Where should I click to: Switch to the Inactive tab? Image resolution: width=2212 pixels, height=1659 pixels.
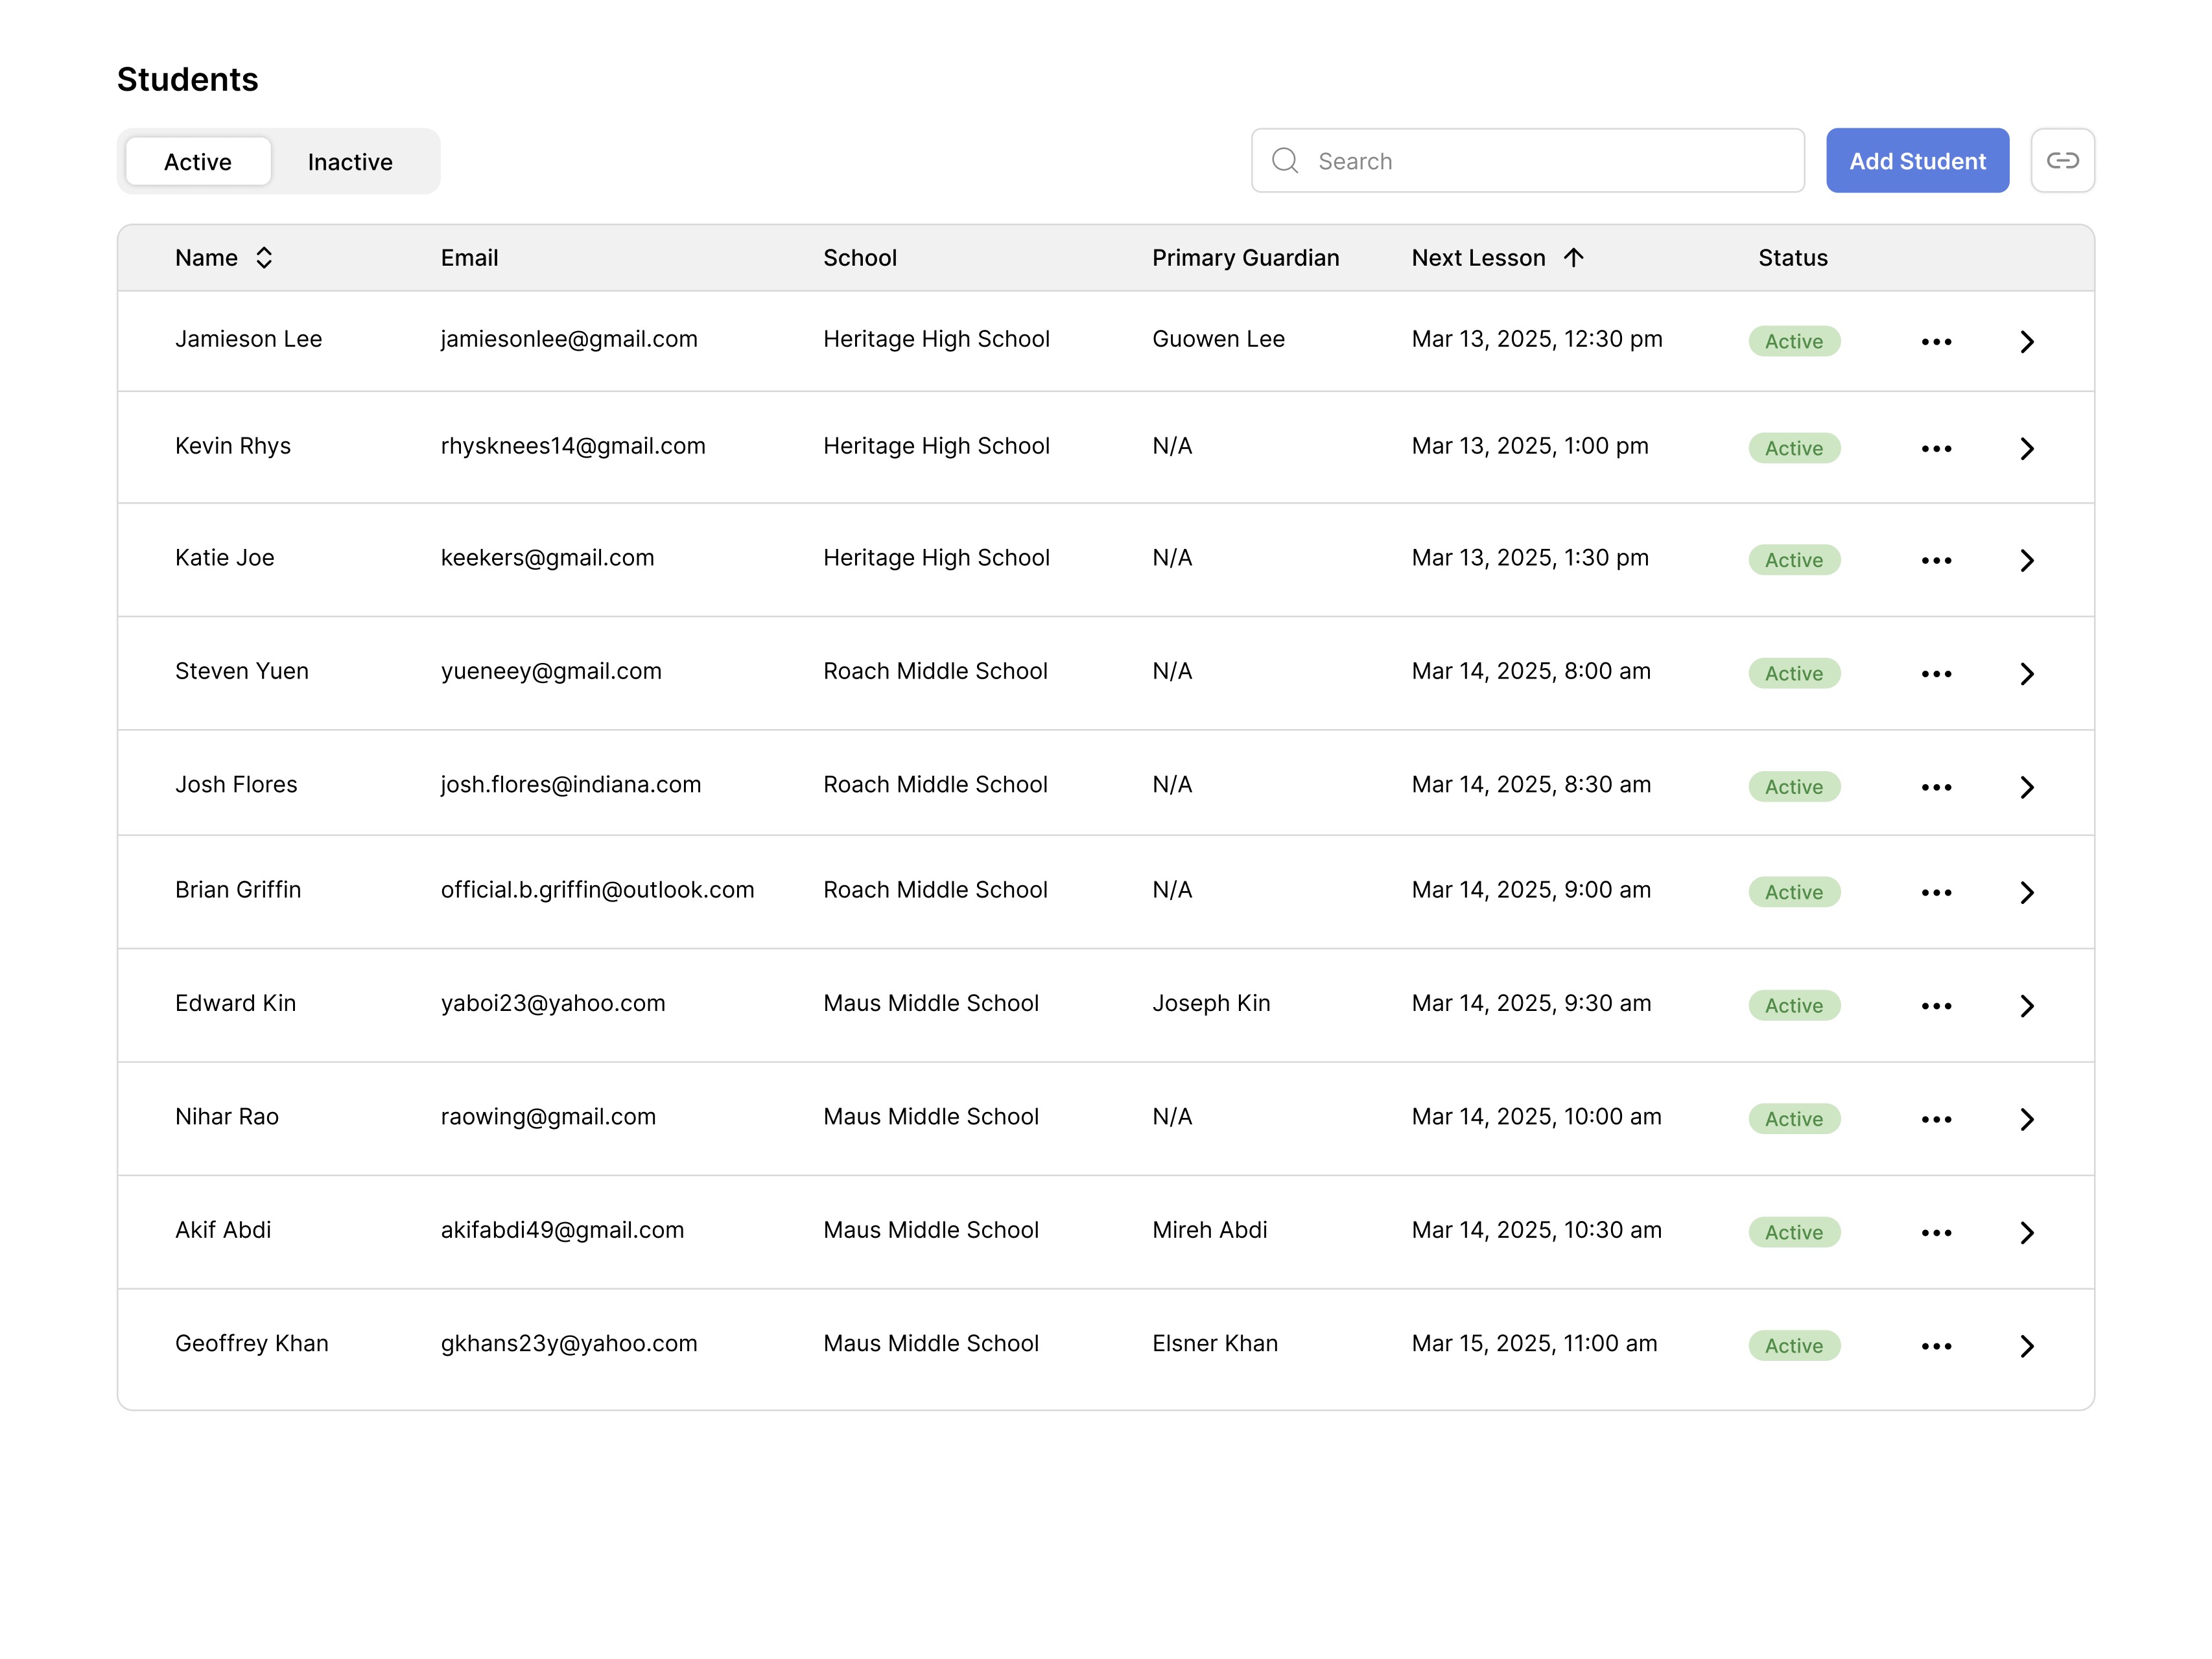(350, 162)
